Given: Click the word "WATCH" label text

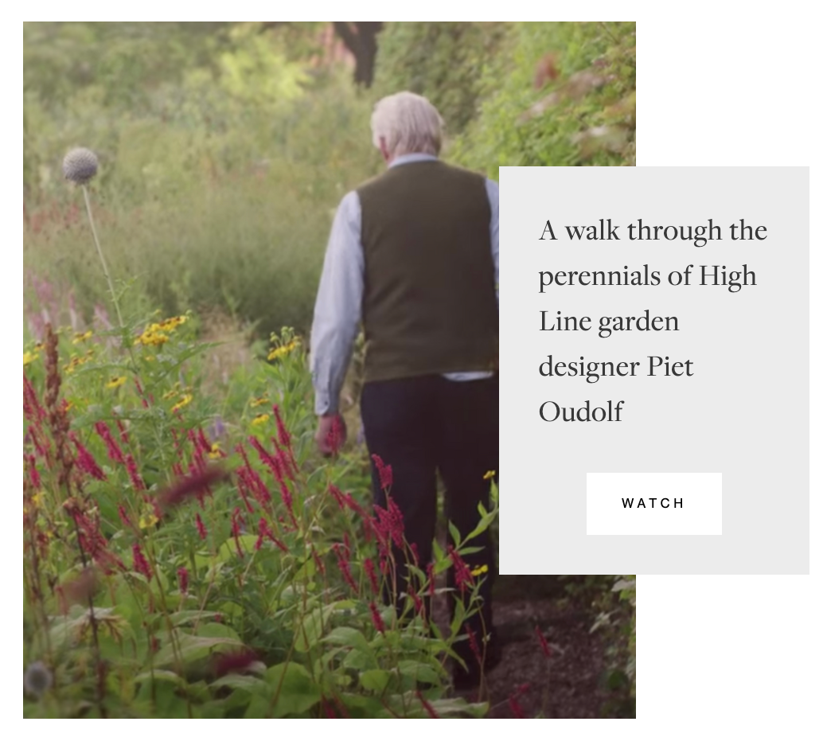Looking at the screenshot, I should pyautogui.click(x=653, y=504).
